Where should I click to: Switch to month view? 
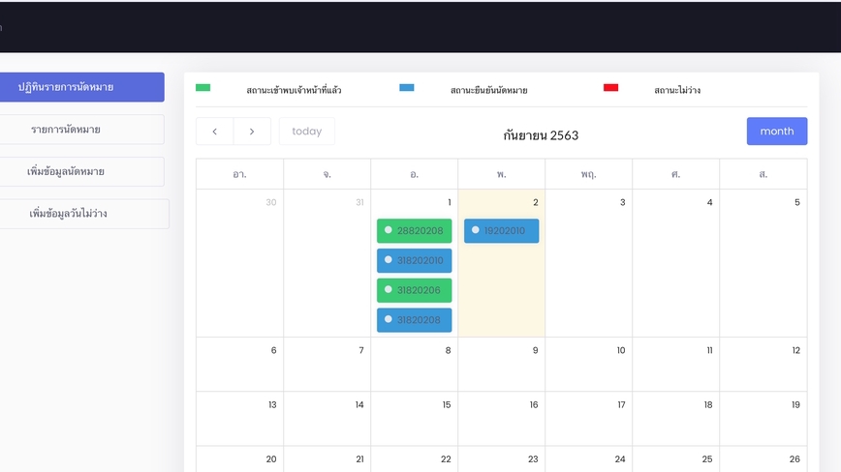[x=777, y=132]
